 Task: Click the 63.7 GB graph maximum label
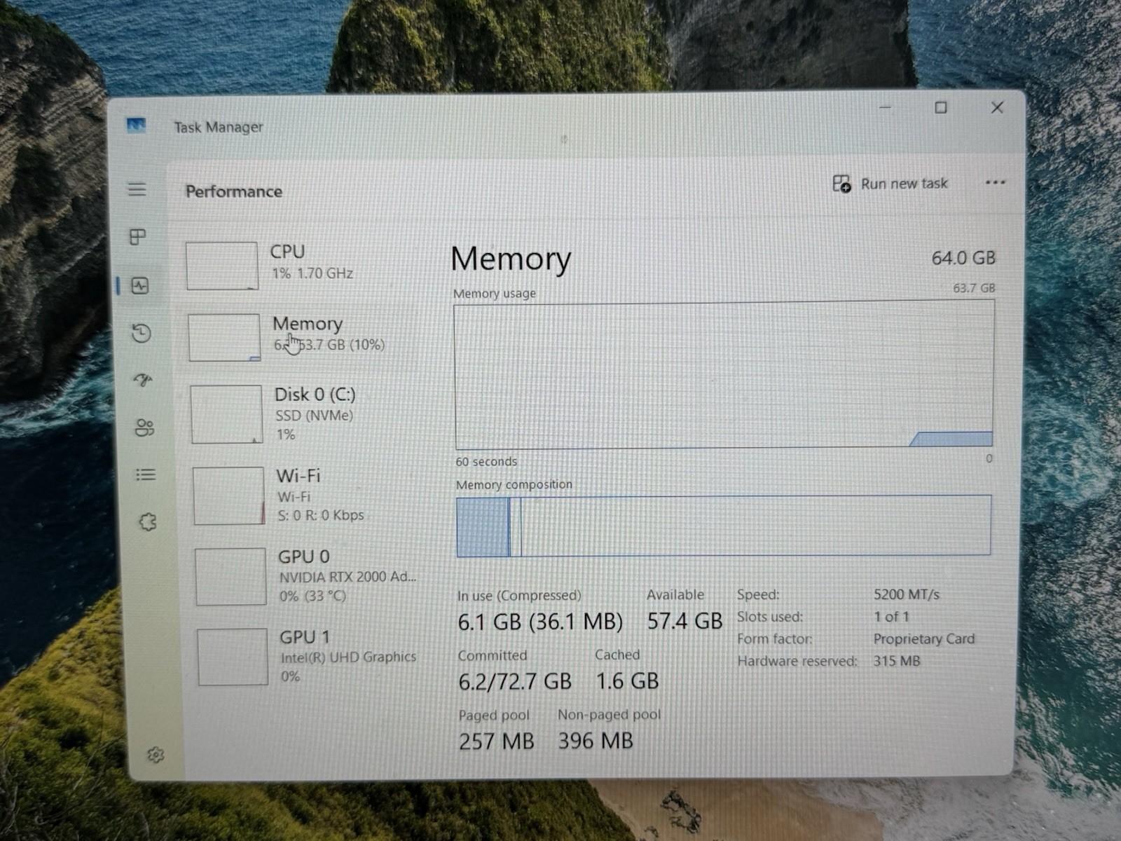tap(974, 288)
